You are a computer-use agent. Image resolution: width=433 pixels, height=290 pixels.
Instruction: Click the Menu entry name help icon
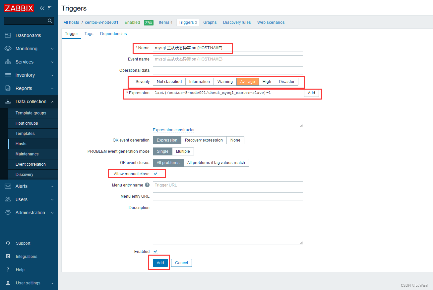point(147,185)
